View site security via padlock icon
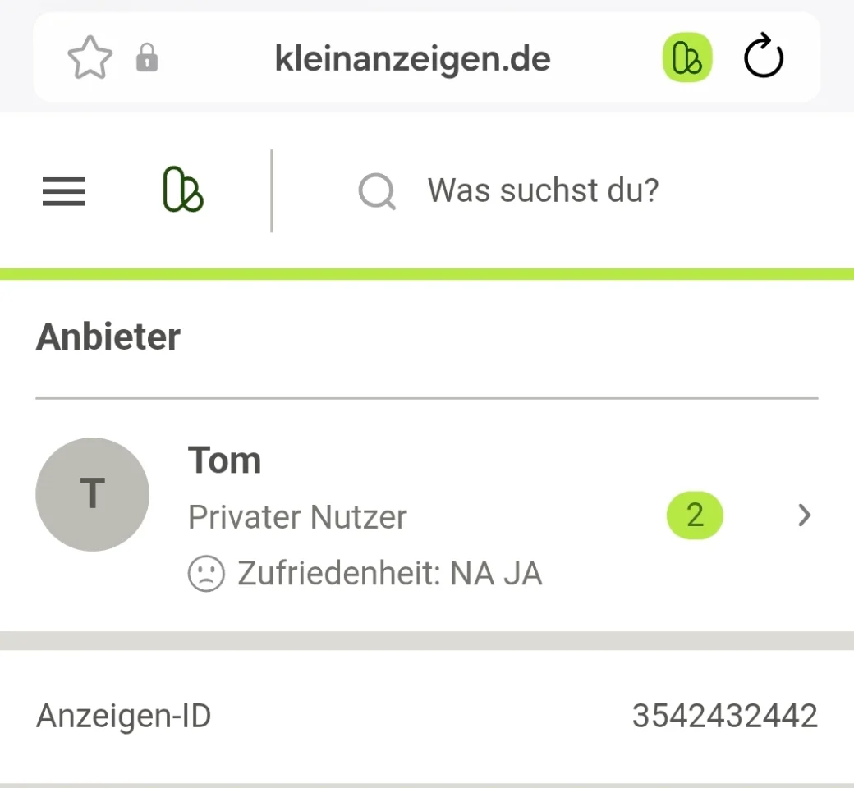Screen dimensions: 854x788 point(146,57)
